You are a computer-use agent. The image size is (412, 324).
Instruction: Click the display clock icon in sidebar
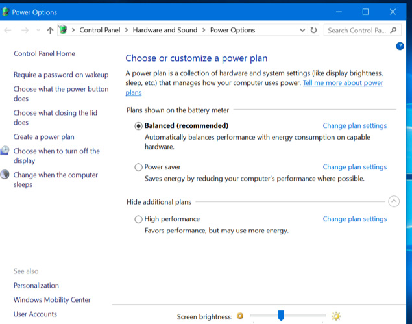pyautogui.click(x=5, y=151)
